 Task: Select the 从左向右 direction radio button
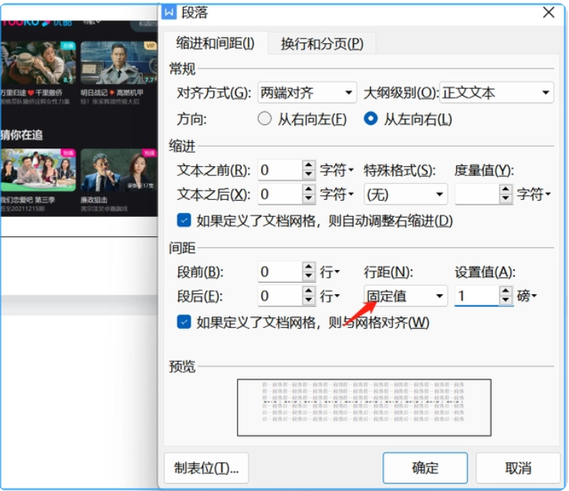371,119
